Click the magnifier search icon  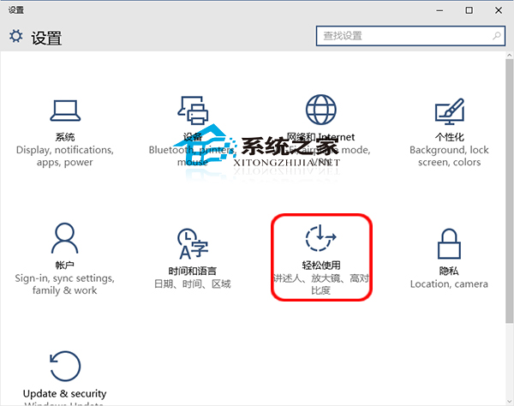(497, 36)
